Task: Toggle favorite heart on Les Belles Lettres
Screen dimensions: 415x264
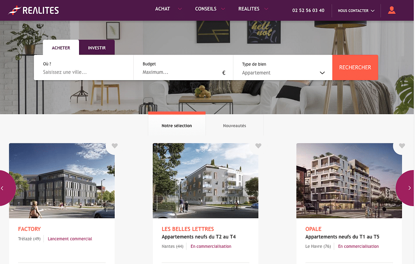Action: (258, 146)
